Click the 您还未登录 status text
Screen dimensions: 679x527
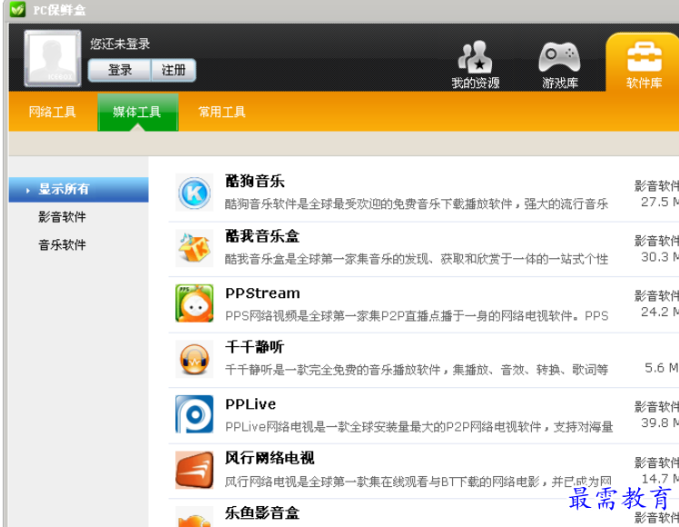coord(120,44)
